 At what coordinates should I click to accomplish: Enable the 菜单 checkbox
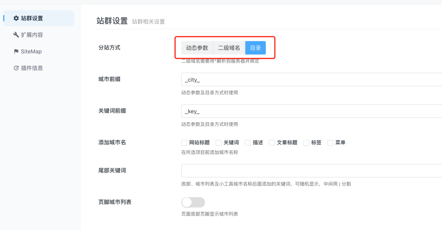pos(331,143)
